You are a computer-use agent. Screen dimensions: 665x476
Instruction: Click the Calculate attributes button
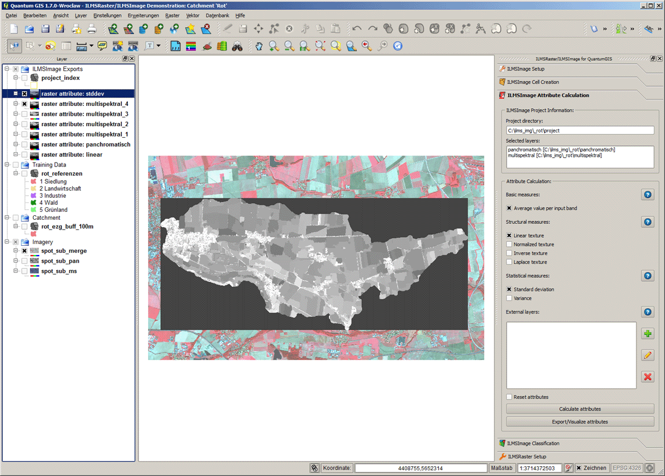coord(579,409)
